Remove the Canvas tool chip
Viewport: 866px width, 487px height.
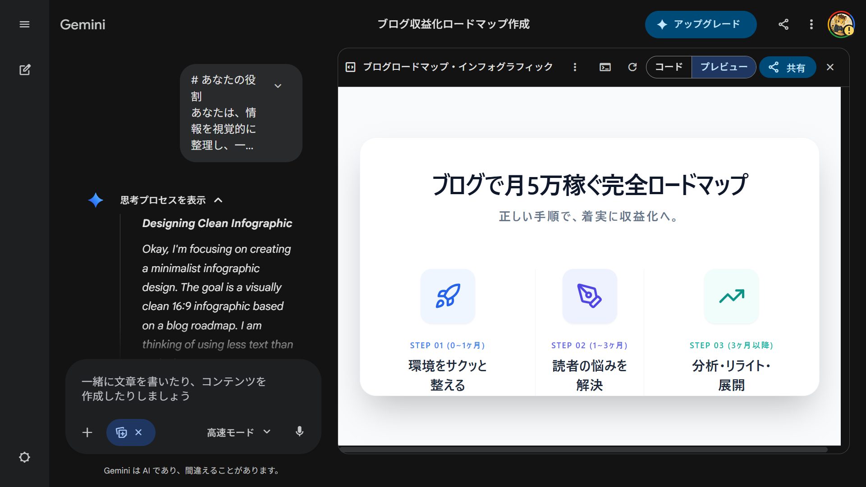[x=139, y=432]
